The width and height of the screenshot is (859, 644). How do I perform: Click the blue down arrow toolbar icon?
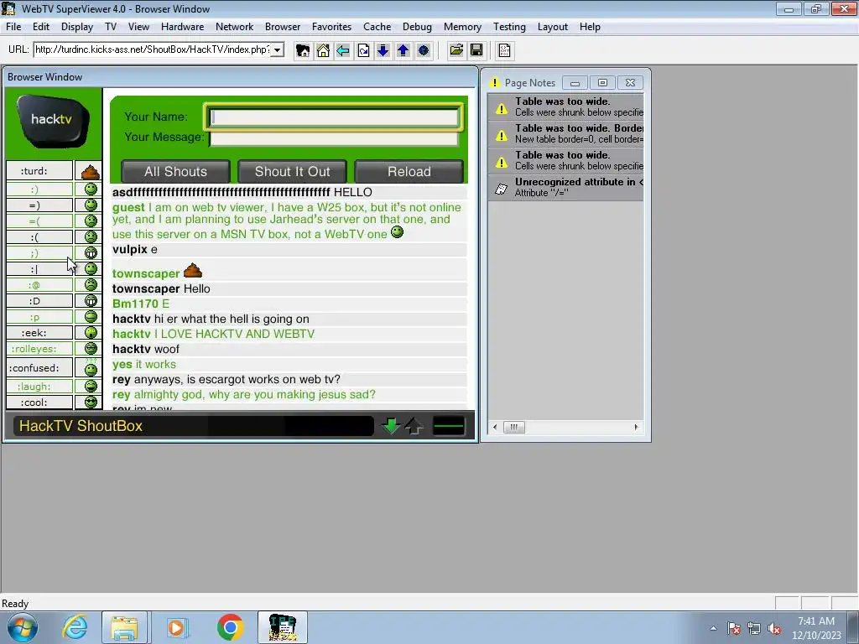tap(383, 50)
